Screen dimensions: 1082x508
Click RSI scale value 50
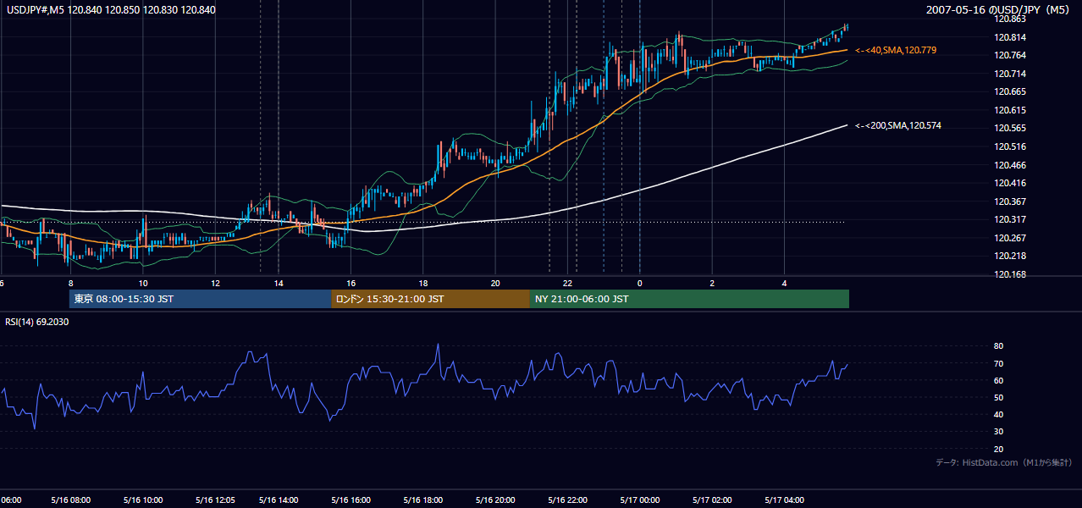[x=998, y=397]
